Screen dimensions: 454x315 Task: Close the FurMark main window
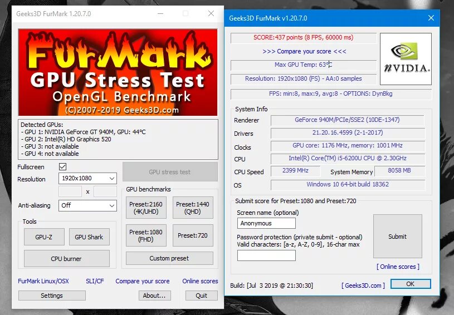[x=211, y=13]
